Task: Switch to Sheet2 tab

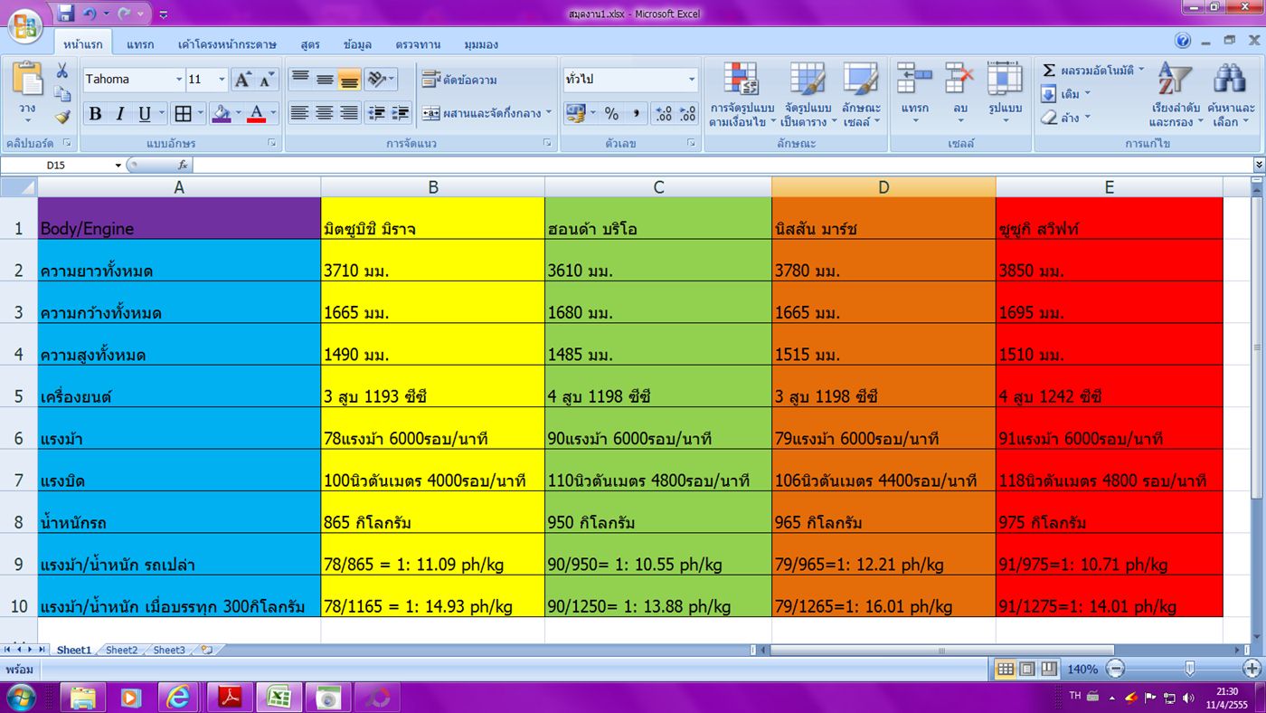Action: tap(122, 650)
